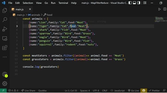Open the Extensions view
Screen dimensions: 167x93
point(5,48)
